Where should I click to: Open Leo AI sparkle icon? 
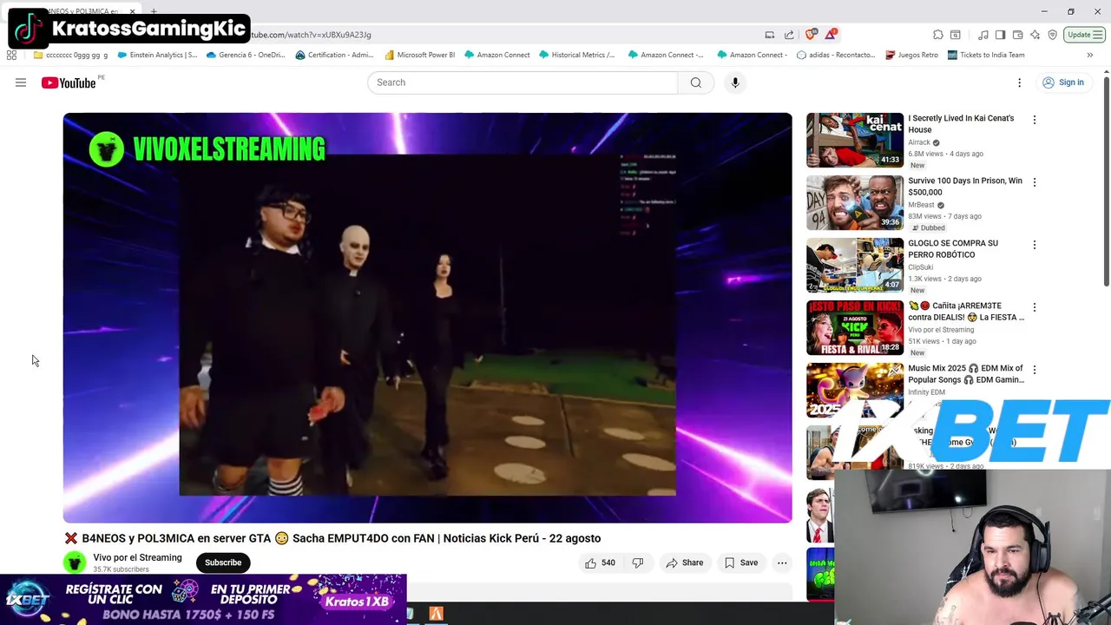point(1035,35)
